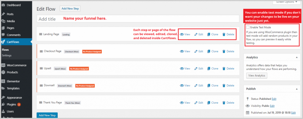Click the Posts pin icon
This screenshot has width=303, height=119.
point(3,14)
